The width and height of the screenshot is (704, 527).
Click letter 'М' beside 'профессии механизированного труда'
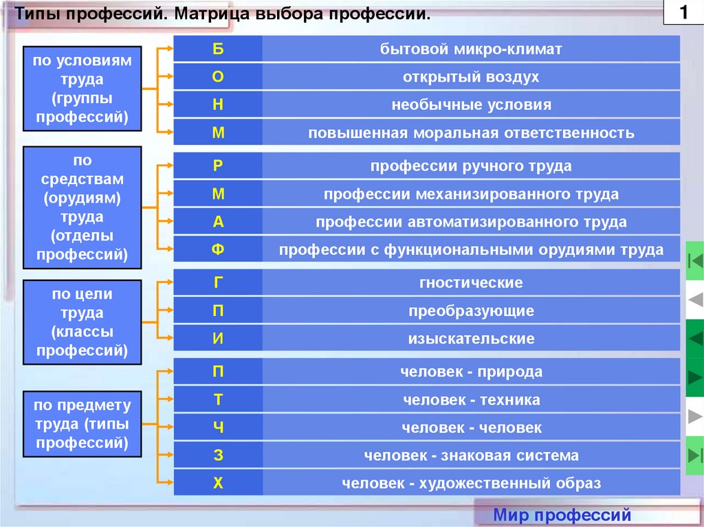(218, 194)
